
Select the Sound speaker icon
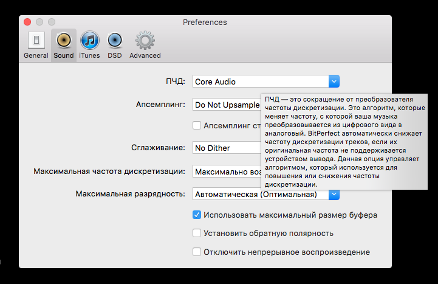63,41
